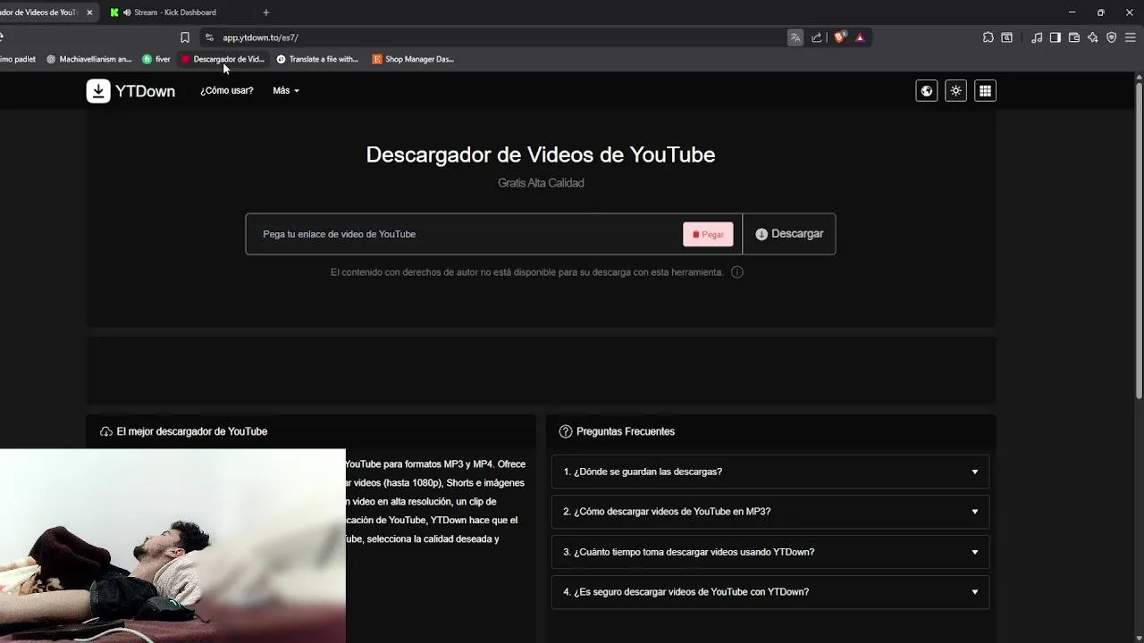Screen dimensions: 1144x643
Task: Select the Descargador de Videos browser tab
Action: (x=45, y=13)
